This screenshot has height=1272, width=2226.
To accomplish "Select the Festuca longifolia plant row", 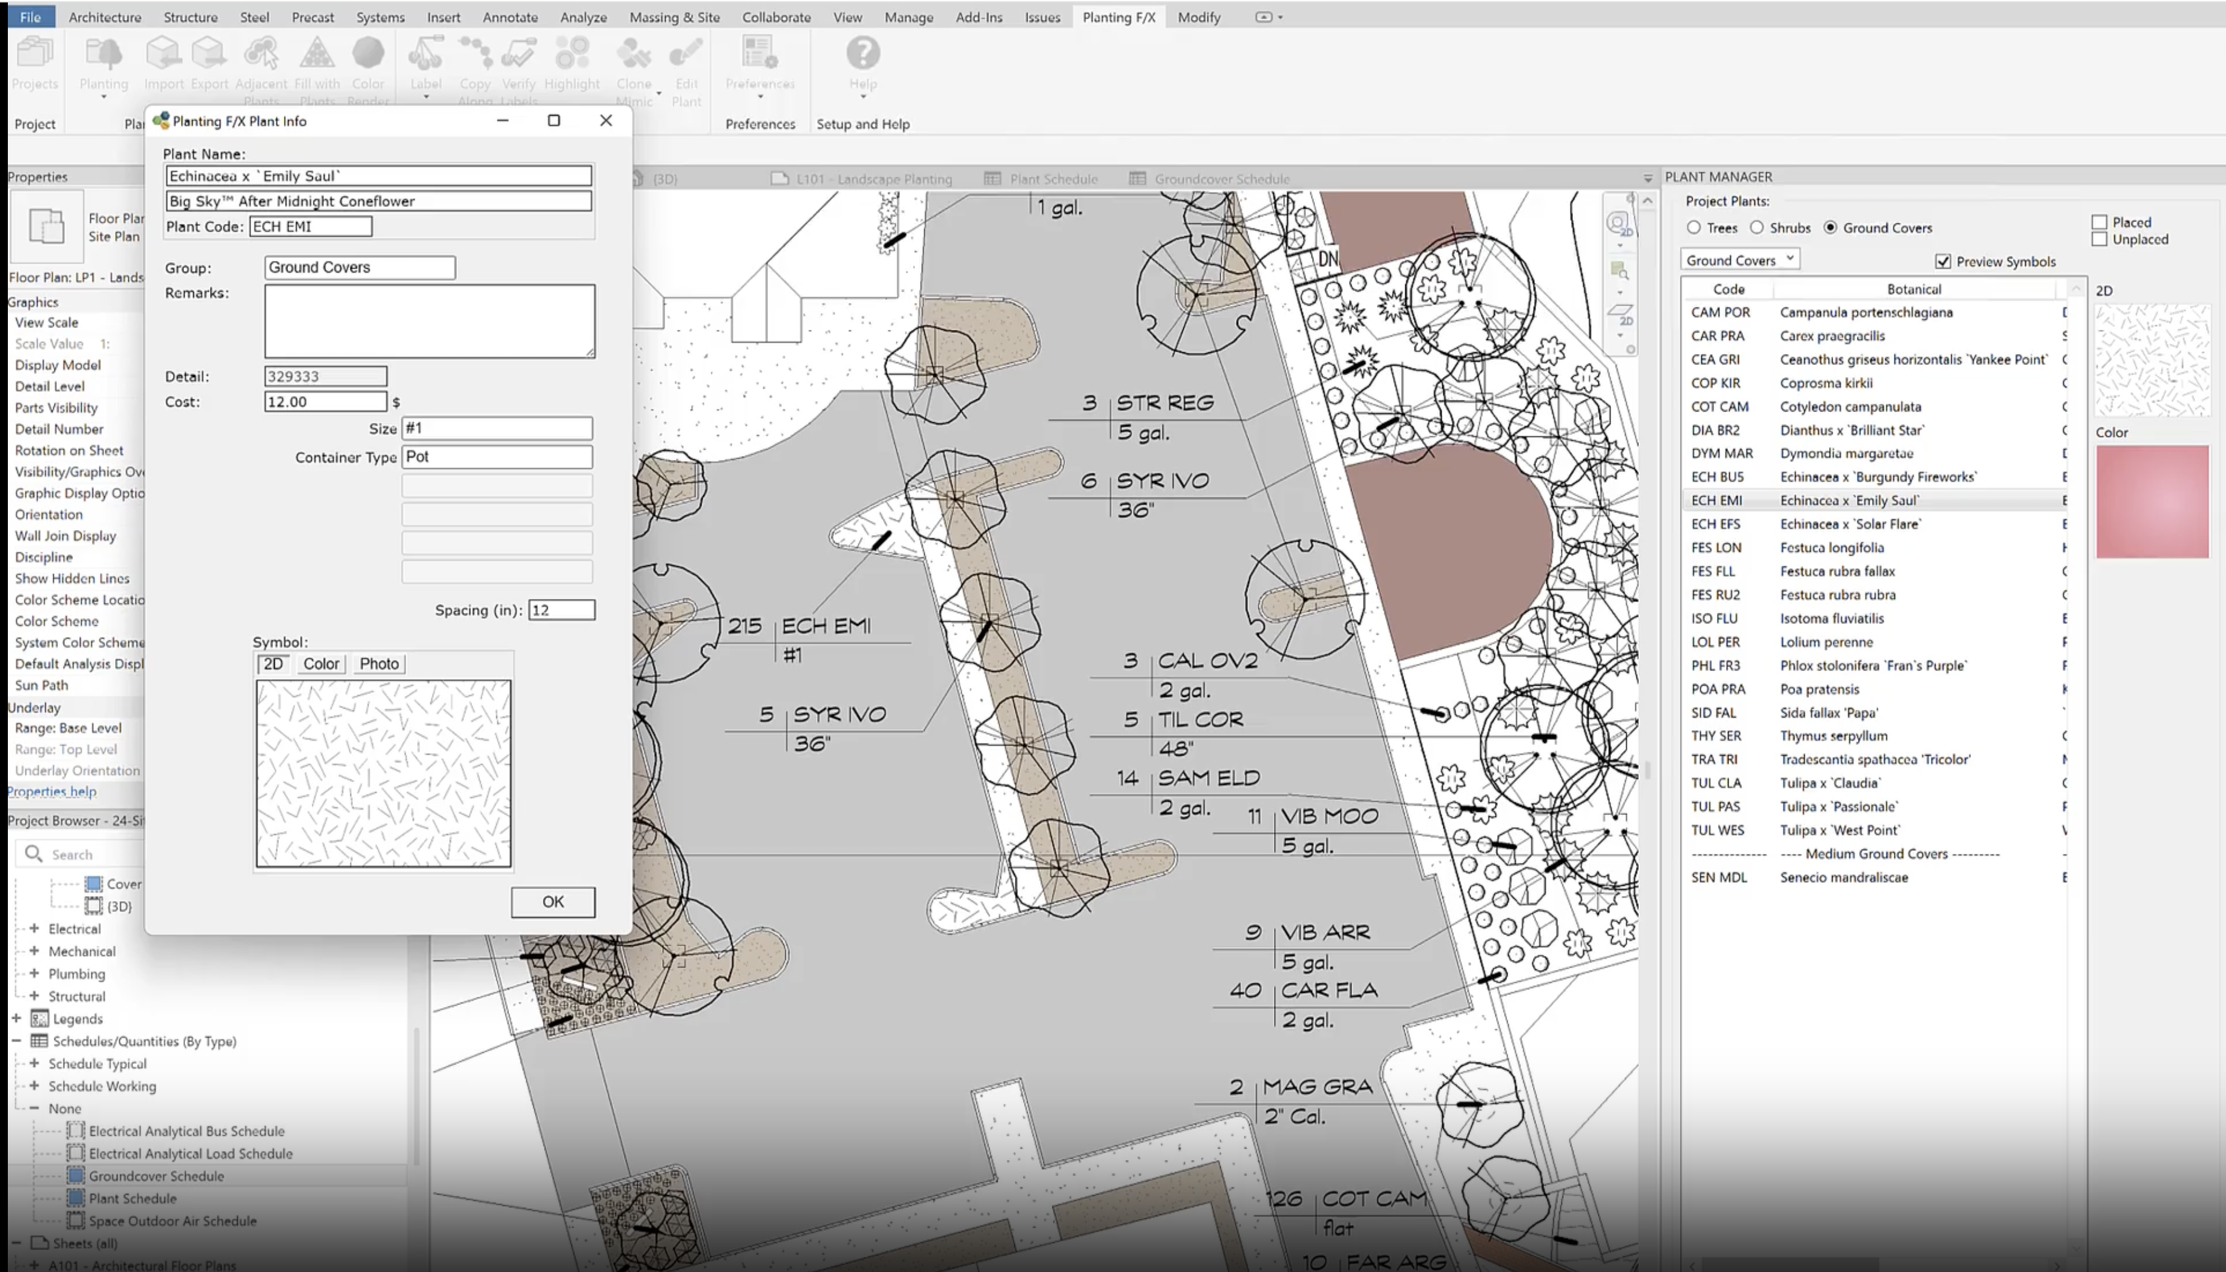I will click(x=1874, y=548).
